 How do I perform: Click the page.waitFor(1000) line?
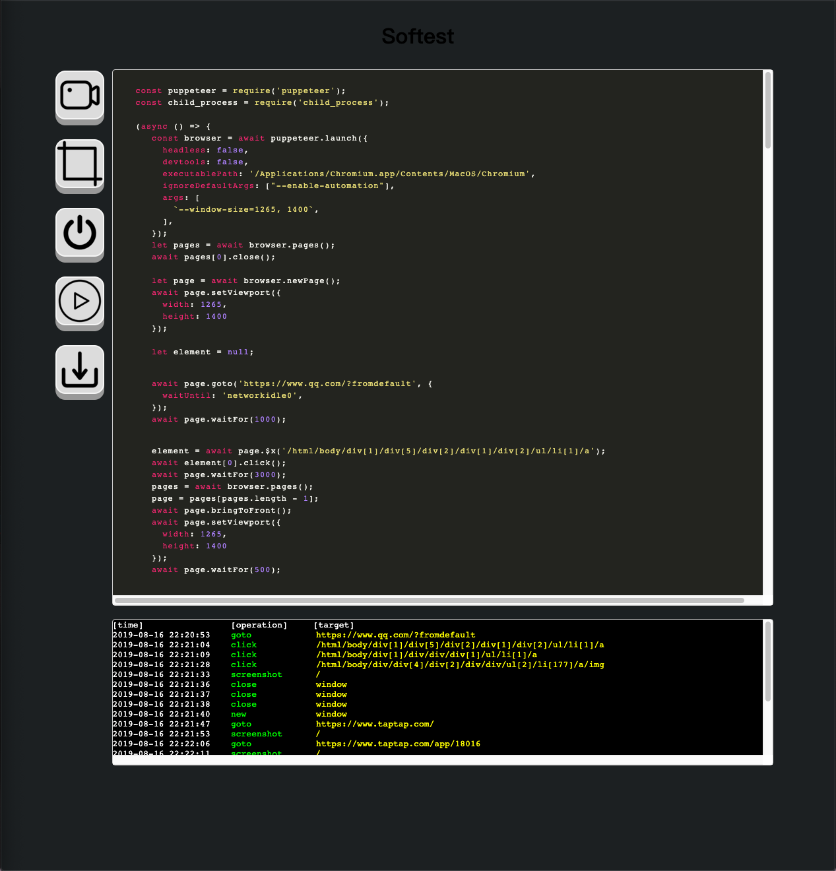(219, 420)
